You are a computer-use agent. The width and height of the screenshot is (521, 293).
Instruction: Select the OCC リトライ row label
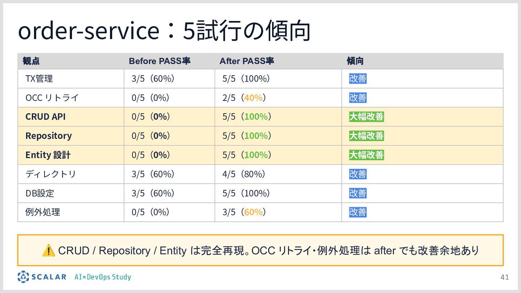tap(52, 98)
